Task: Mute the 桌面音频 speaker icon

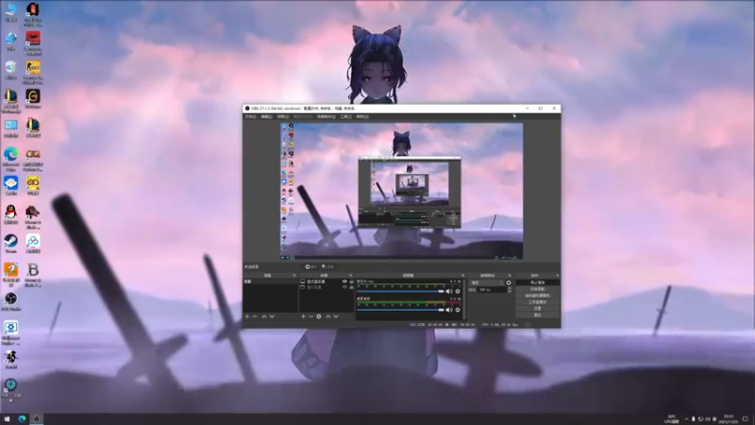Action: point(449,310)
